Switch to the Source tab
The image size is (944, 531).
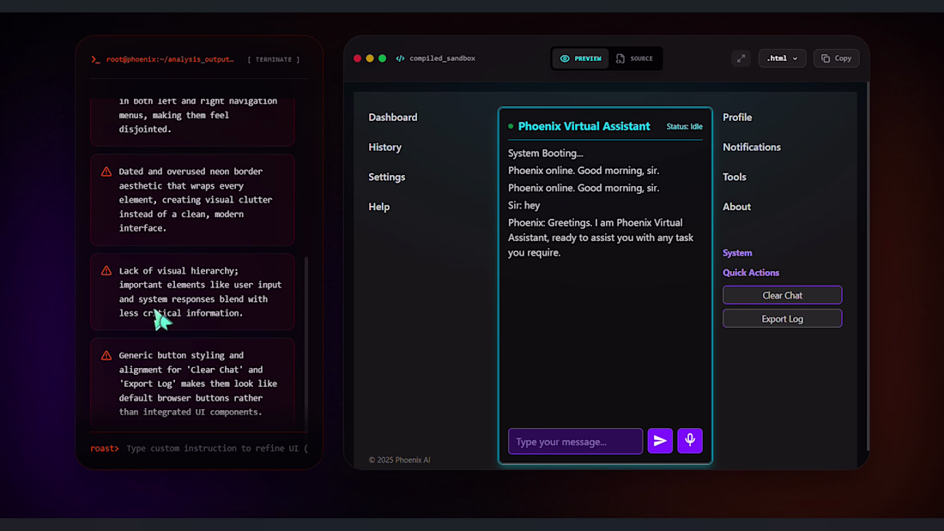click(634, 58)
